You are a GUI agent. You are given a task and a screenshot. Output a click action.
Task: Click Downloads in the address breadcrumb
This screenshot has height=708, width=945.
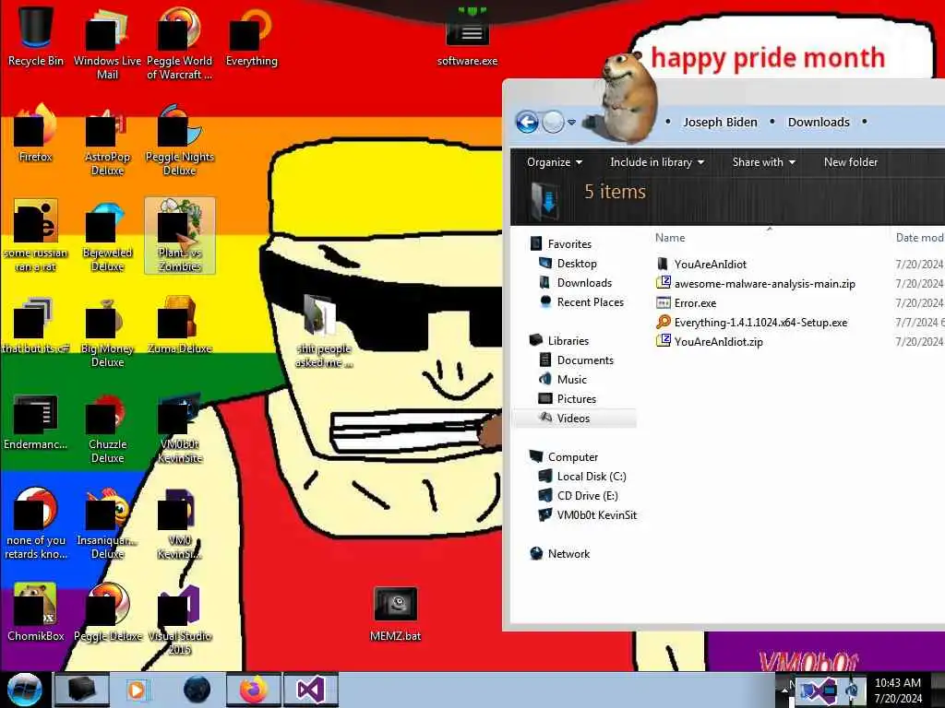click(819, 123)
